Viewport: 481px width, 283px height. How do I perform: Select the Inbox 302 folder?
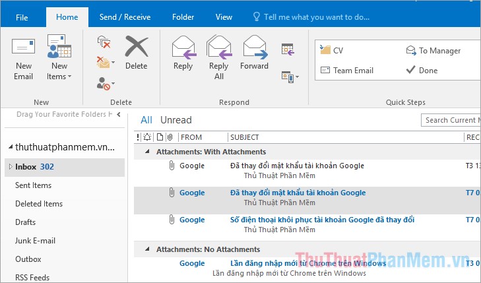pos(65,167)
